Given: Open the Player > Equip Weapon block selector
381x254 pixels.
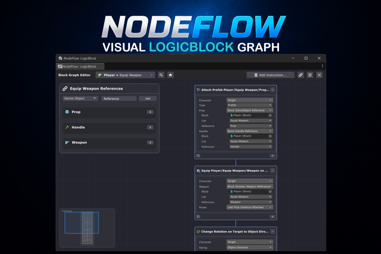Looking at the screenshot, I should 125,75.
